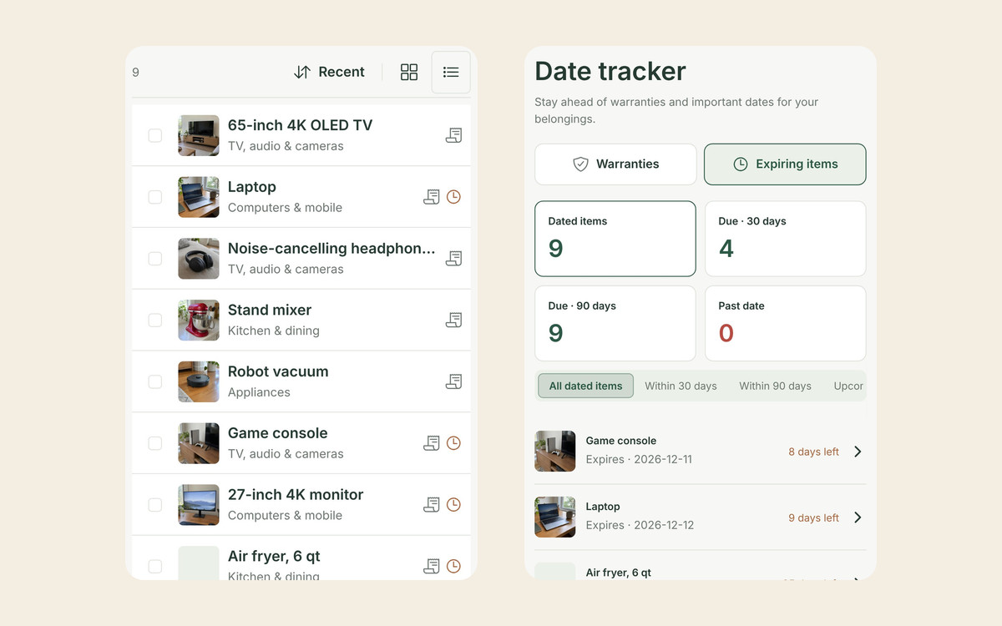
Task: Open the 27-inch 4K monitor thumbnail
Action: point(199,505)
